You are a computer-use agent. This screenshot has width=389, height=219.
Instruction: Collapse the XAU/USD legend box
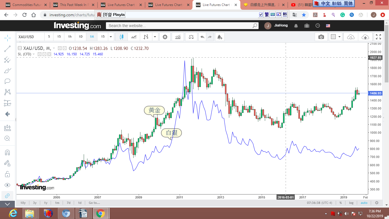20,48
